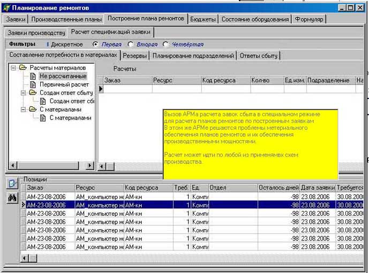Click the scrollbar thumb of Позиции grid

(33, 258)
